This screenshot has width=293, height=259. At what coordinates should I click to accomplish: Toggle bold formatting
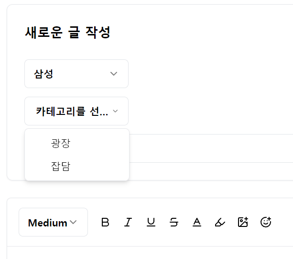click(105, 222)
